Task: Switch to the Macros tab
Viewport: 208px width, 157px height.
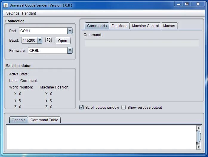Action: coord(169,26)
